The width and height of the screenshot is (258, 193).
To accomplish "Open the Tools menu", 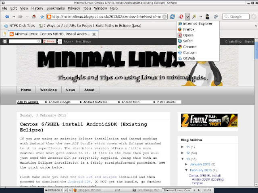I will pyautogui.click(x=87, y=8).
